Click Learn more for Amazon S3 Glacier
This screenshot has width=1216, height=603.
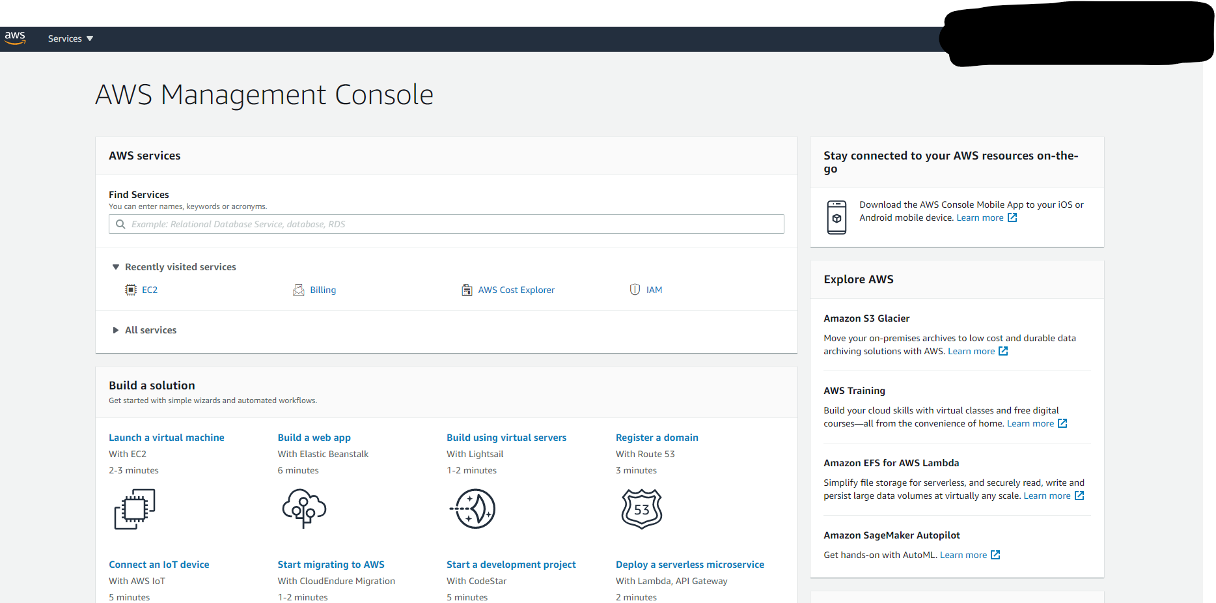(x=971, y=351)
